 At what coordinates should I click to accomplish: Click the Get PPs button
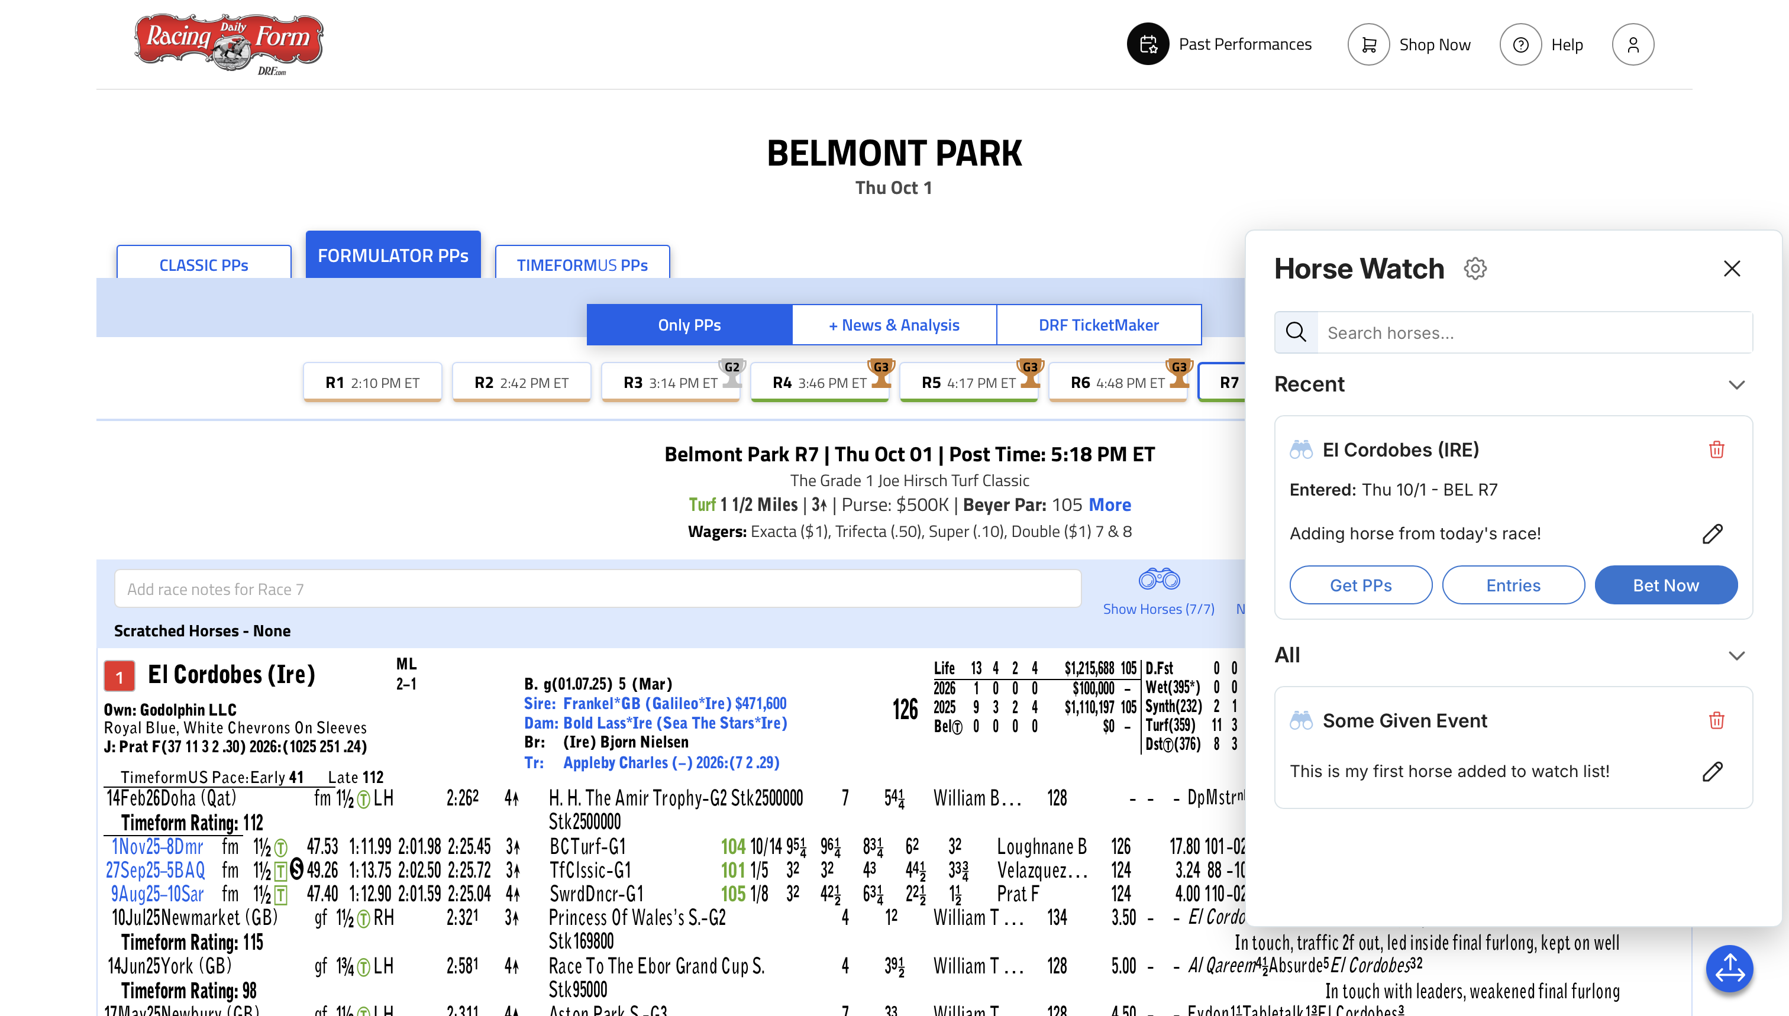tap(1361, 585)
